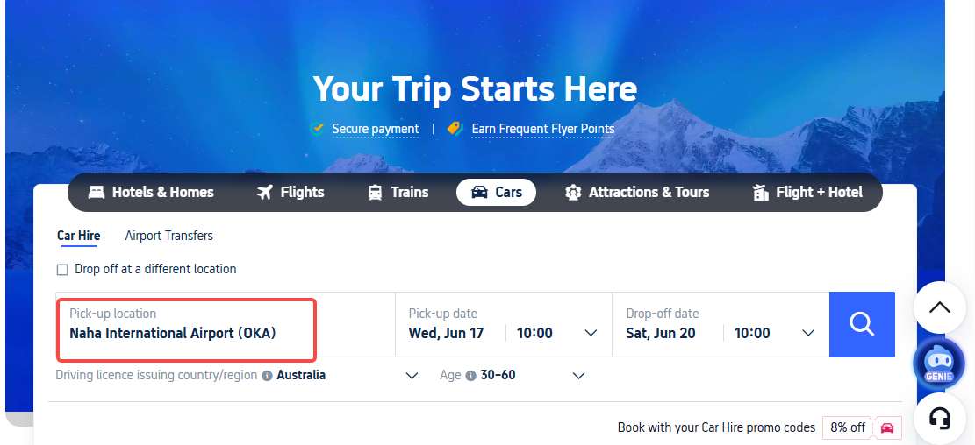Click the Frequent Flyer Points tag icon
The image size is (975, 445).
click(x=455, y=129)
